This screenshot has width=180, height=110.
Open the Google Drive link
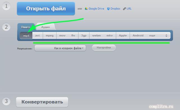tap(96, 9)
